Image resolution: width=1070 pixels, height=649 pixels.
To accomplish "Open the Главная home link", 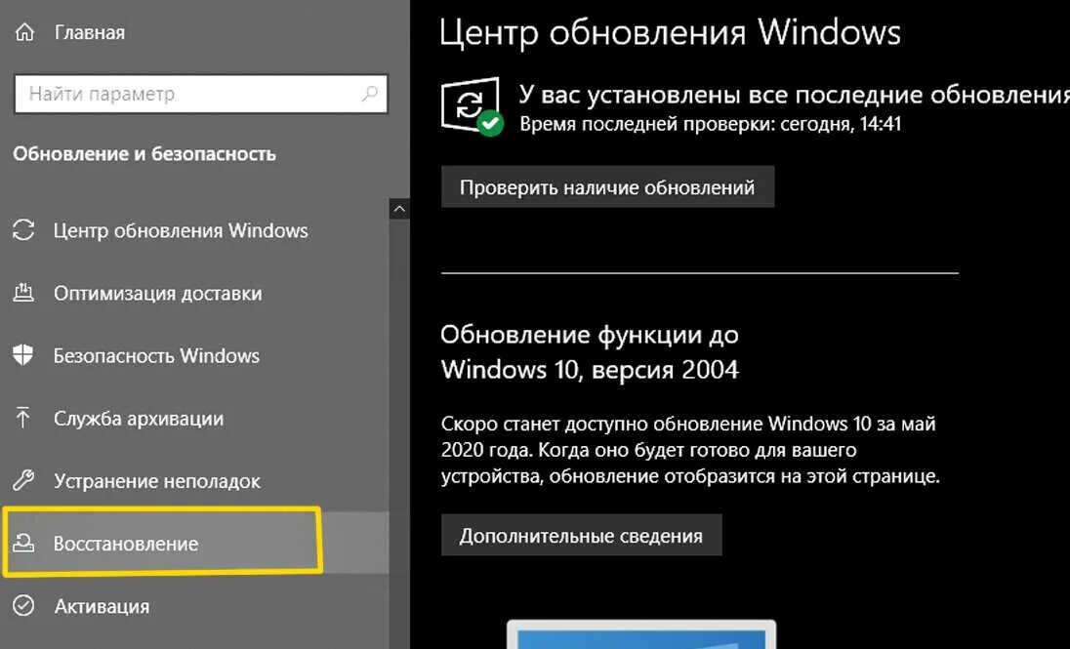I will pyautogui.click(x=90, y=32).
